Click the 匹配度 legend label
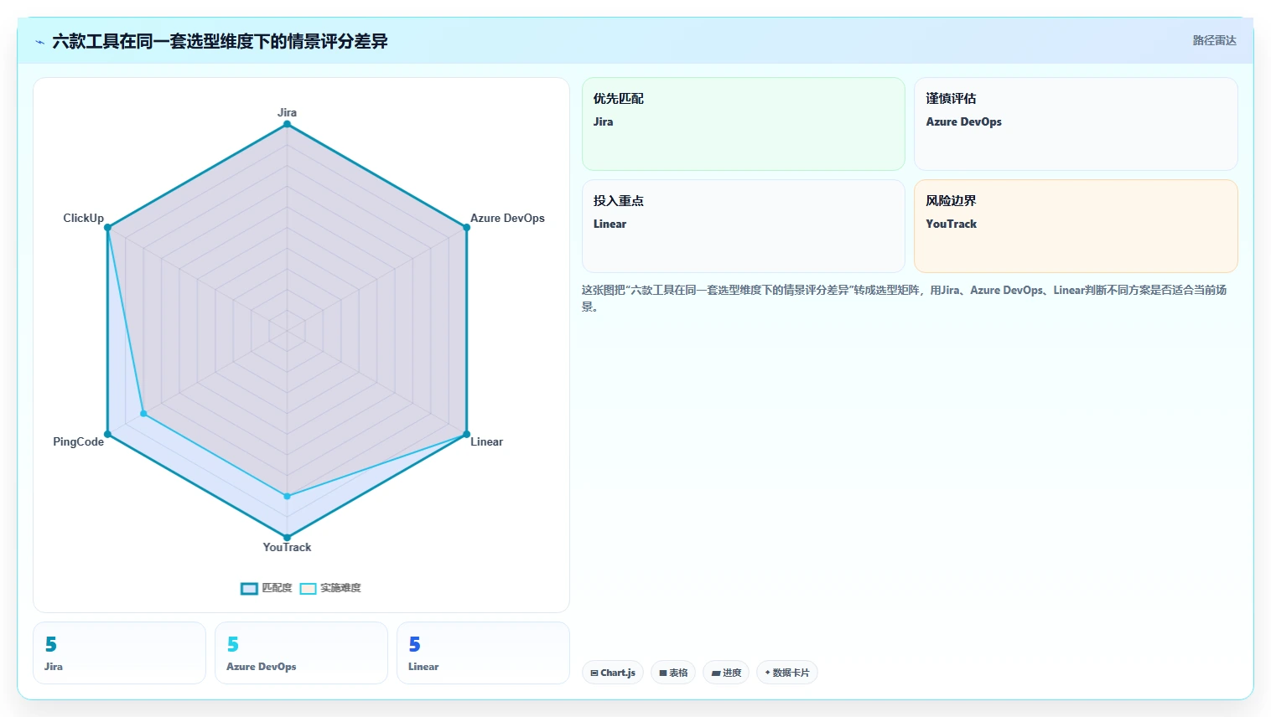Viewport: 1271px width, 717px height. click(x=277, y=588)
